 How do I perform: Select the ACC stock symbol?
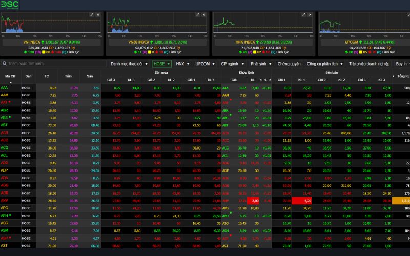pyautogui.click(x=4, y=140)
